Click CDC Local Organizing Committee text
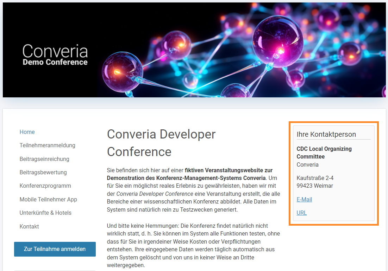 324,153
